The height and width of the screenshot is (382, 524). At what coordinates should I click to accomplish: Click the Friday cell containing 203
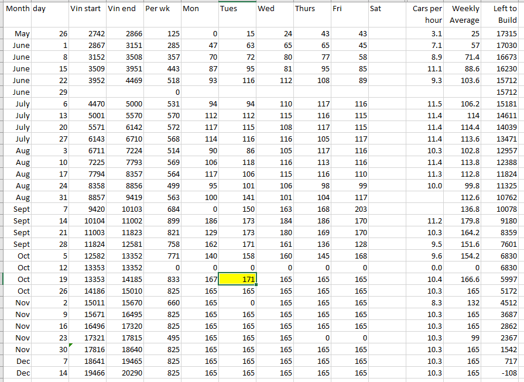(x=349, y=209)
